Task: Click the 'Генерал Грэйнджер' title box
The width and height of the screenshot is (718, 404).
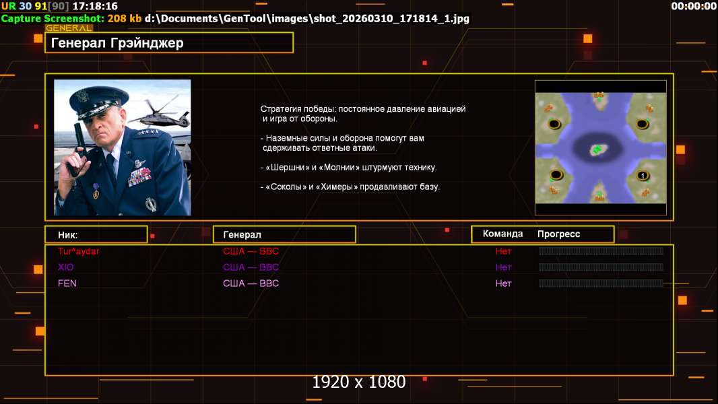Action: 168,43
